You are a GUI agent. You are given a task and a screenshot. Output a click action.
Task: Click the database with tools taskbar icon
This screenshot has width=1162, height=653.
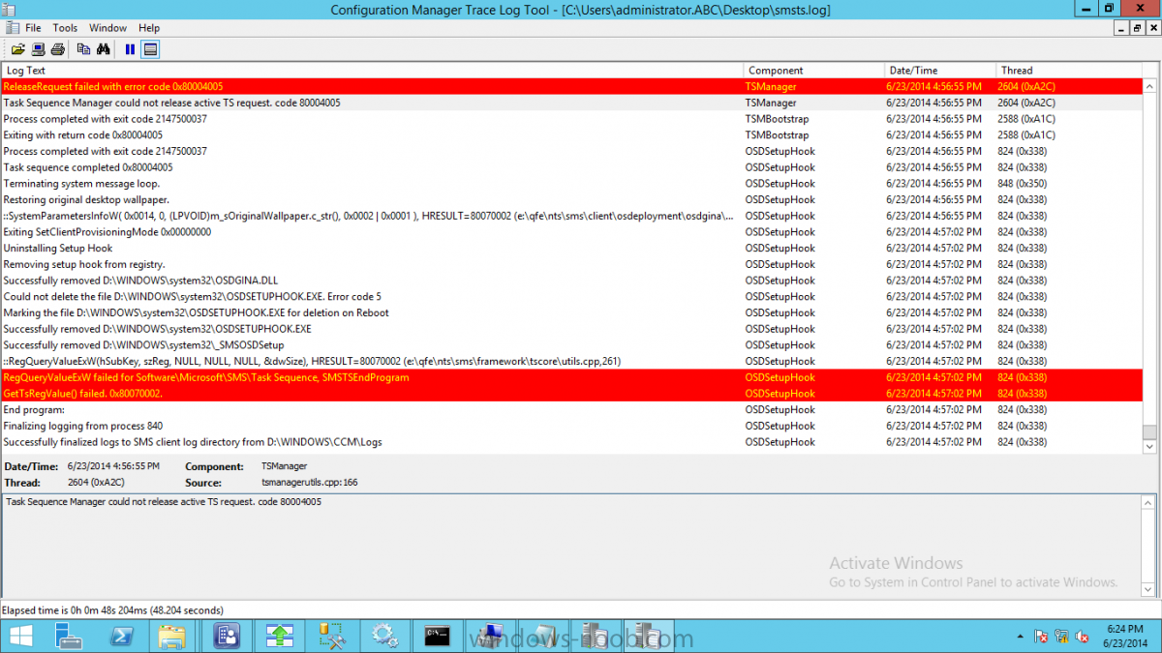[331, 636]
